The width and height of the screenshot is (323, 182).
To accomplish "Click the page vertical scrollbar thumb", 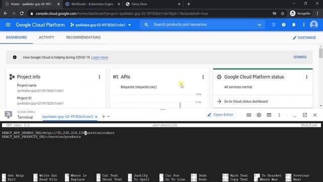I will pyautogui.click(x=321, y=53).
